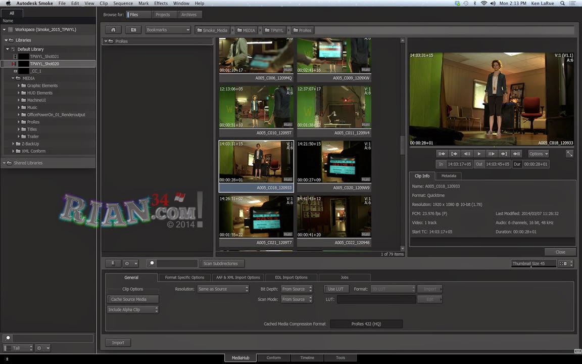Expand the Shared Libraries section
582x364 pixels.
4,163
